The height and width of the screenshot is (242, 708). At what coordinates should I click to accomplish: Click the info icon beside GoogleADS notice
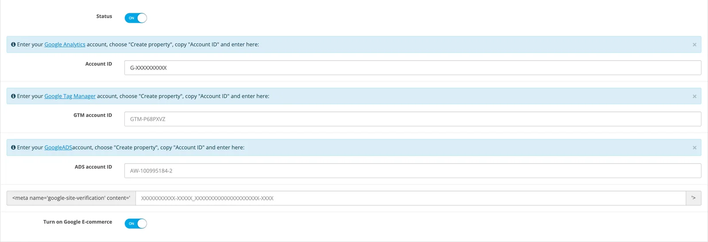[13, 148]
